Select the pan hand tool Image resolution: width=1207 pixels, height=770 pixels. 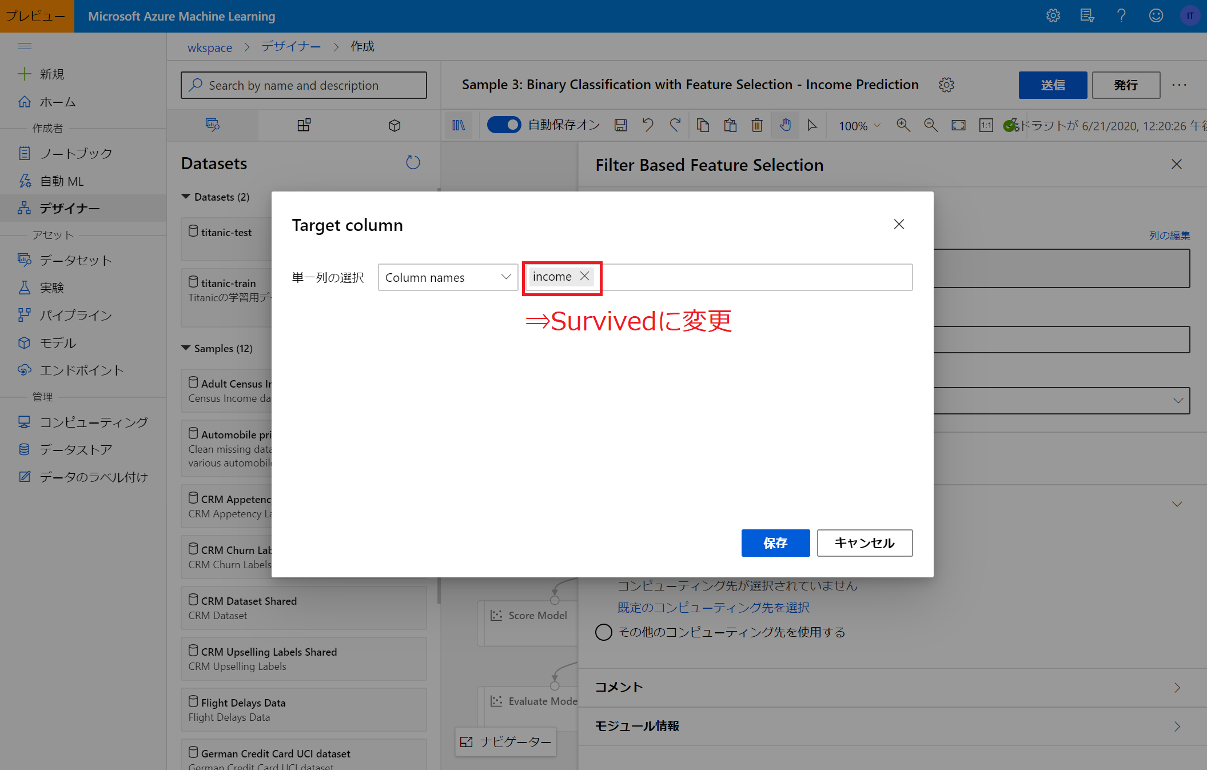(785, 125)
